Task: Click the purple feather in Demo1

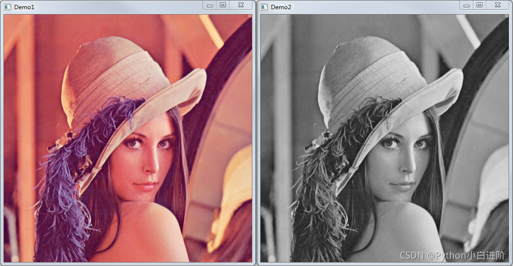Action: click(x=61, y=193)
